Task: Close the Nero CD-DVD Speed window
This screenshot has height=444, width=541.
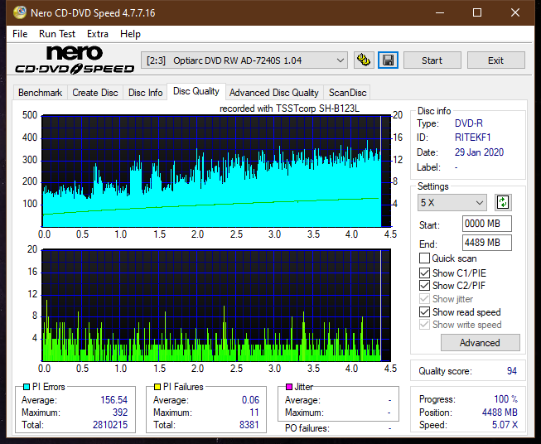Action: point(515,12)
